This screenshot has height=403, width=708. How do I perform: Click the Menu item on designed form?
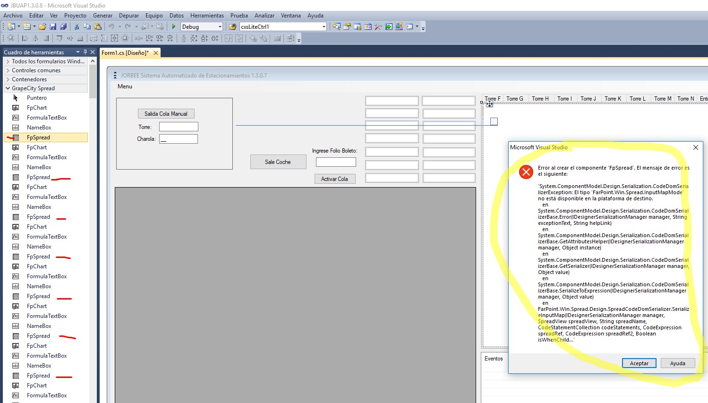(125, 86)
